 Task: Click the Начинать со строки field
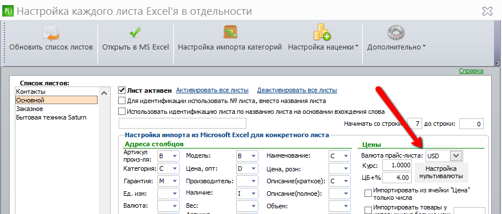pos(415,124)
